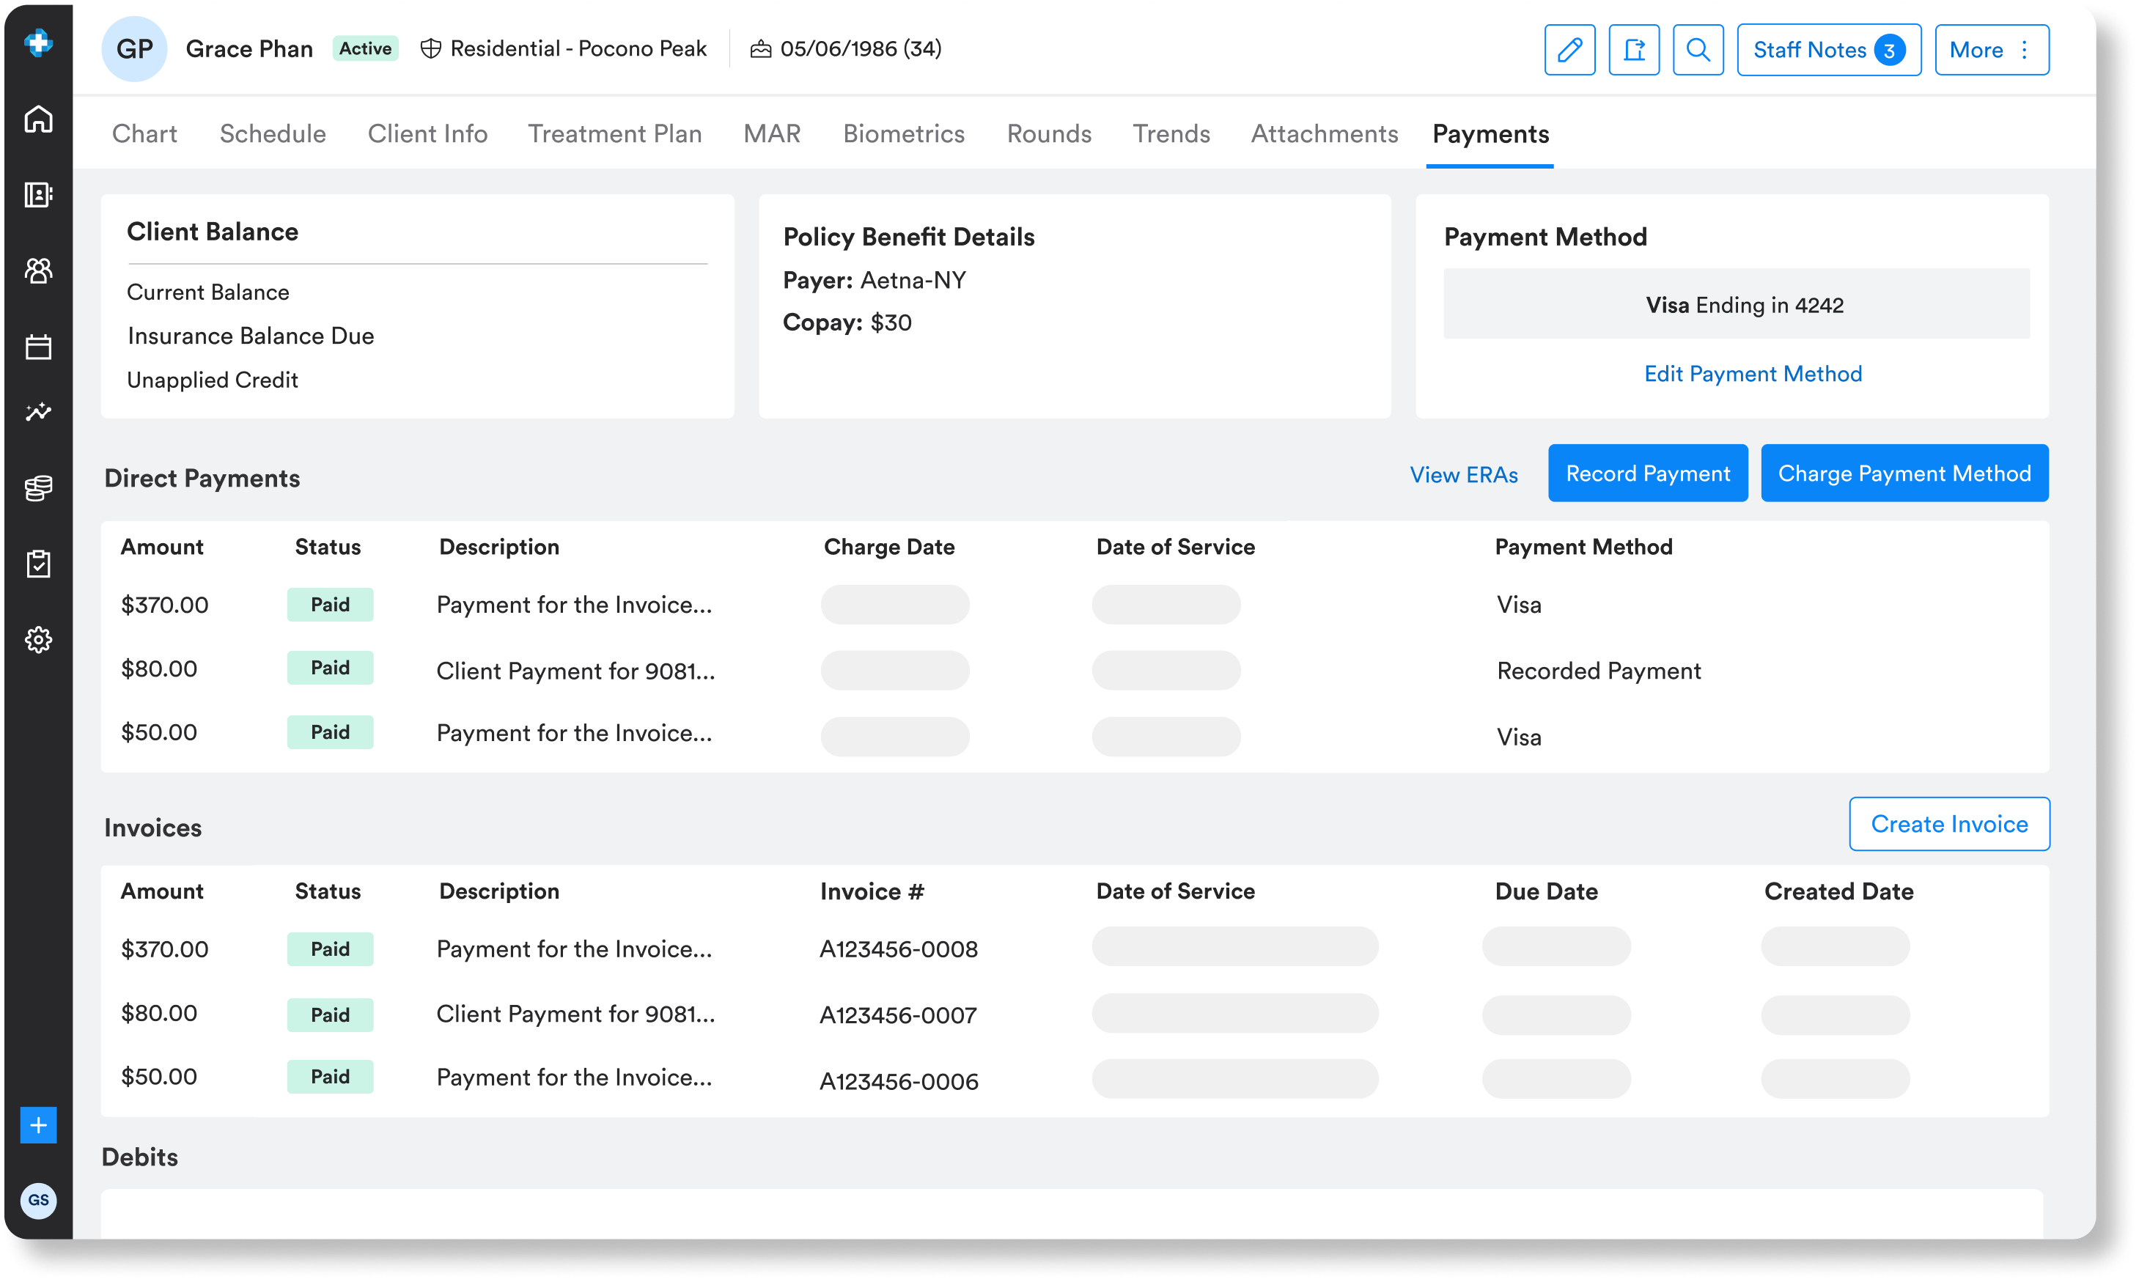
Task: Click the Record Payment button
Action: pos(1646,474)
